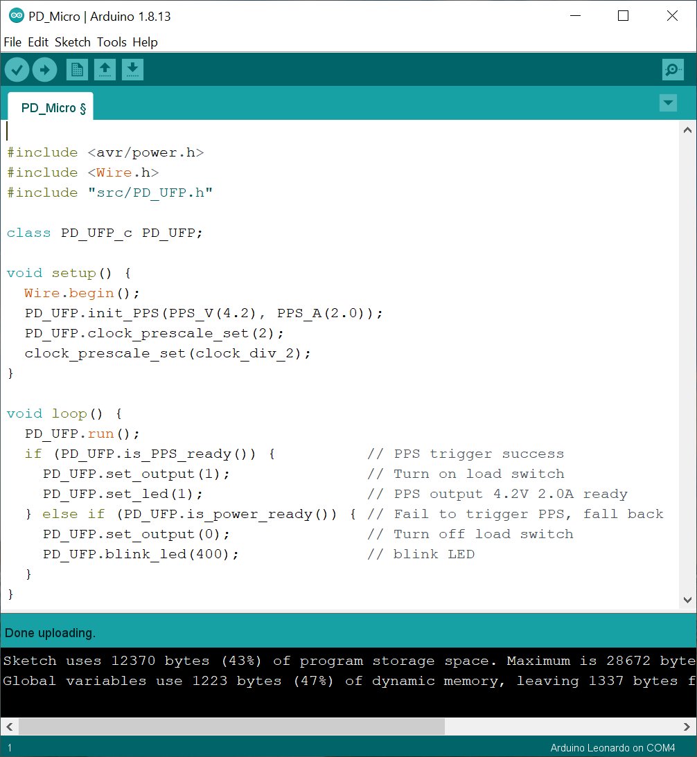Click 'Arduino Leonardo on COM4' in status bar
The width and height of the screenshot is (697, 757).
[612, 748]
